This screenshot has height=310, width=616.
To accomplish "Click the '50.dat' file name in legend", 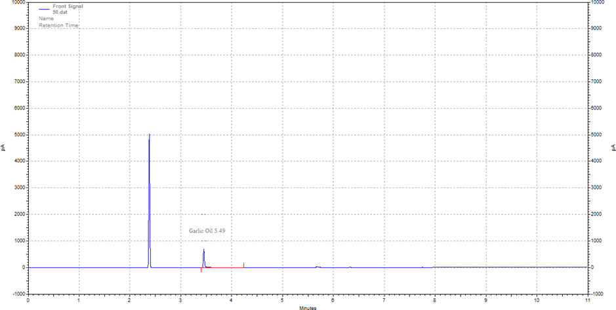I will point(60,12).
